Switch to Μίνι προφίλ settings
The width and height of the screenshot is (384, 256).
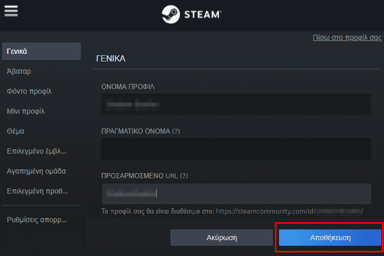26,111
